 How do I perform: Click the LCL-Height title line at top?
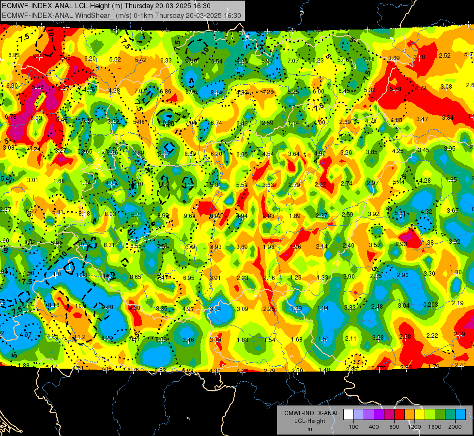click(x=106, y=6)
